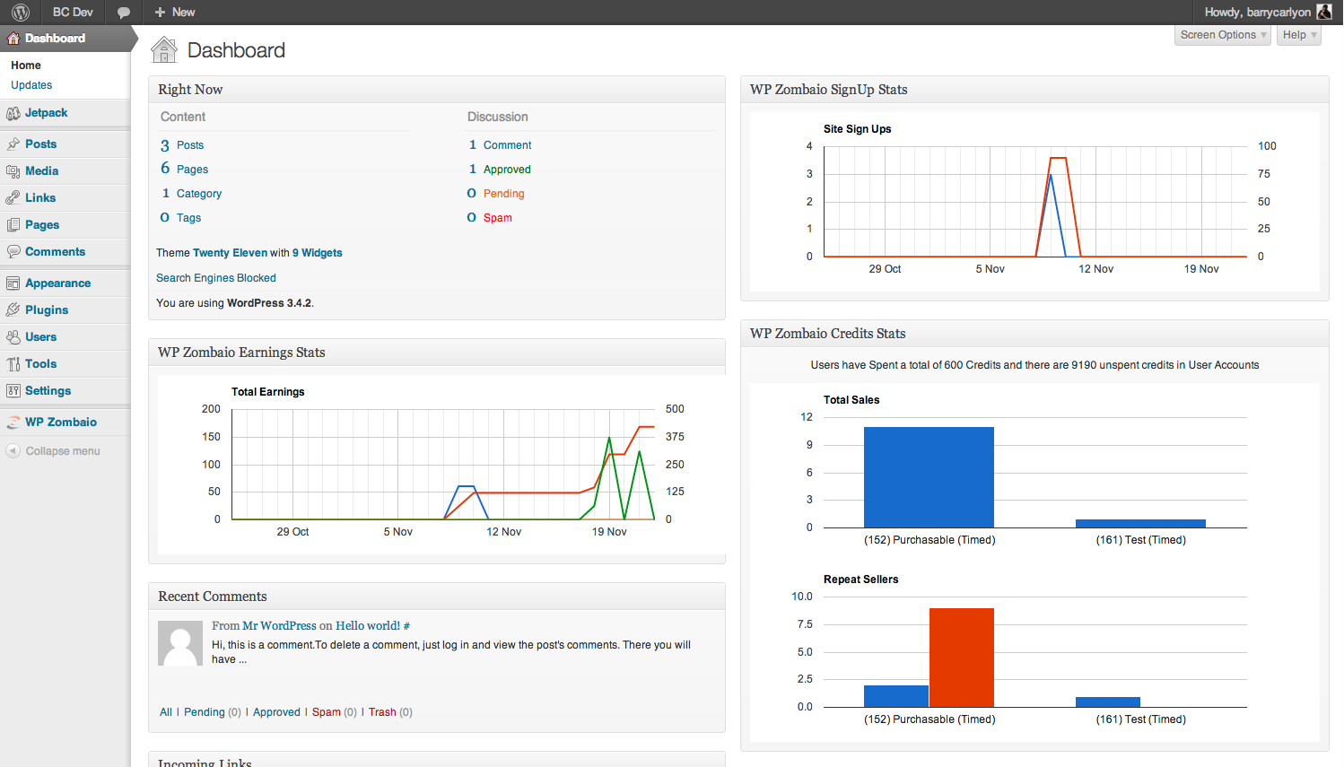This screenshot has height=767, width=1344.
Task: Open the New content menu
Action: 174,12
